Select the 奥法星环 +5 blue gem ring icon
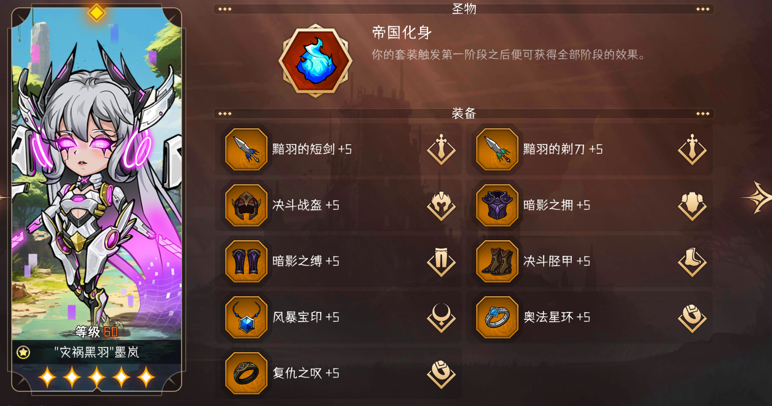 [497, 317]
